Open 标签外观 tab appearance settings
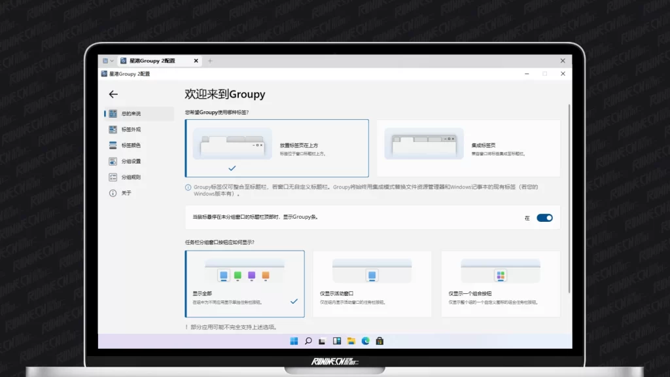Screen dimensions: 670x377 point(131,130)
